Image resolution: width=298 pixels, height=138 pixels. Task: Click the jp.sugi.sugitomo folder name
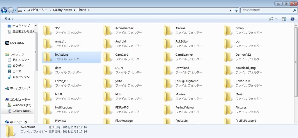[x=187, y=81]
